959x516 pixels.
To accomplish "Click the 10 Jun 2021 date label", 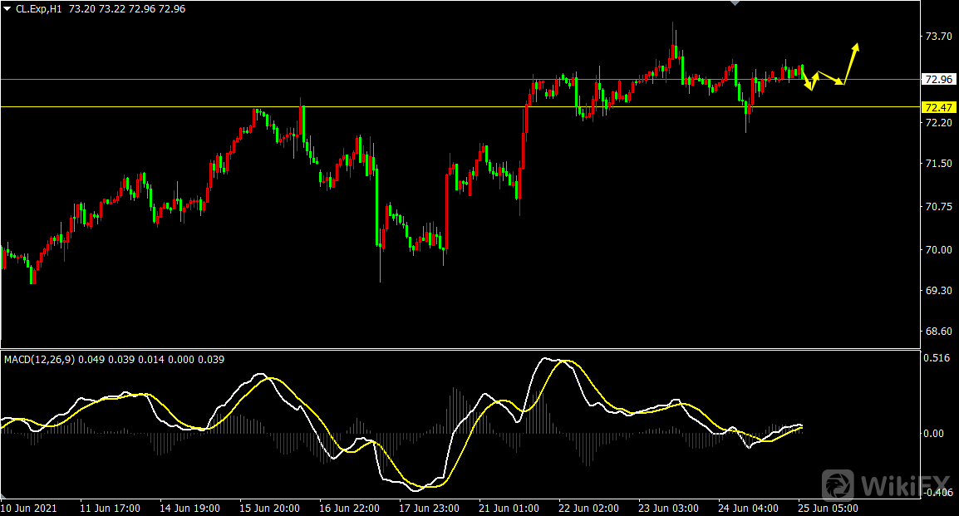I will click(x=29, y=508).
